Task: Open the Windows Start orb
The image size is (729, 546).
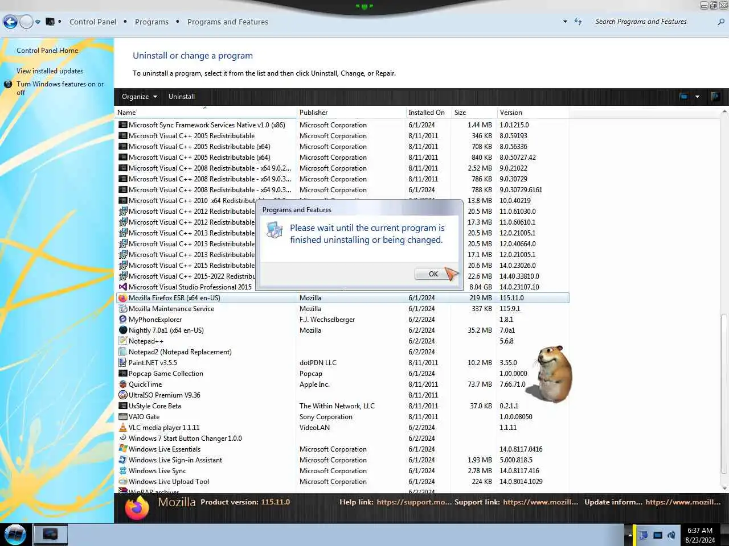Action: [15, 535]
